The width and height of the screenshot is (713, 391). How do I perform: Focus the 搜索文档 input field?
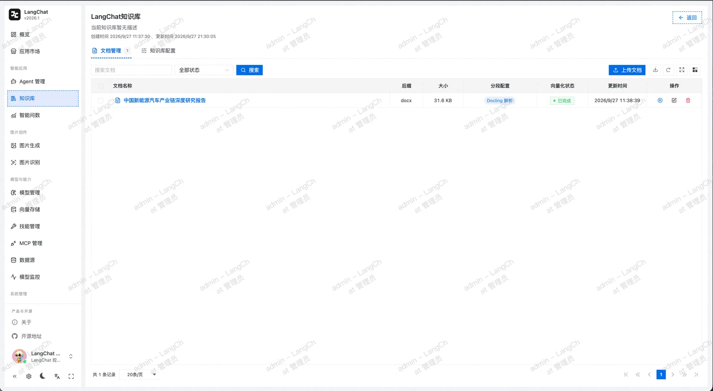[131, 70]
